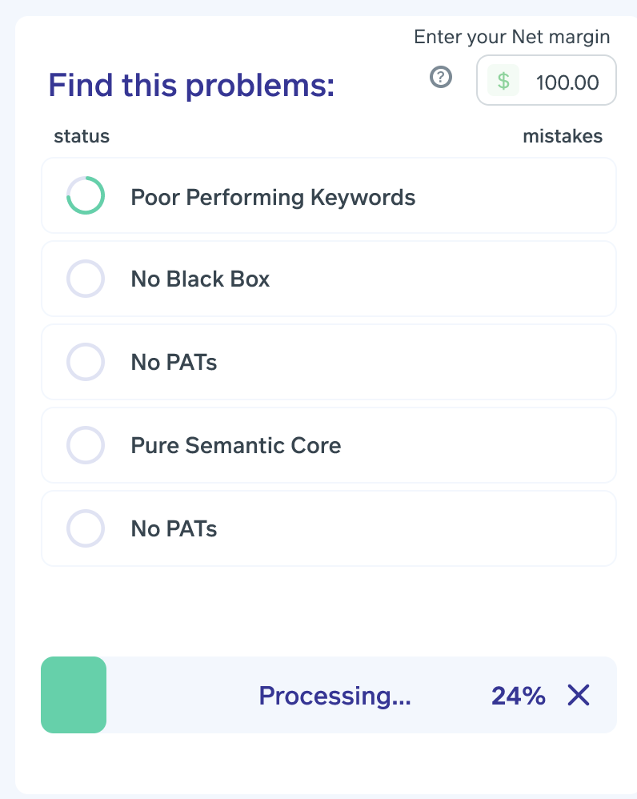Click the loading spinner beside Poor Performing Keywords
Screen dimensions: 637x799
point(86,195)
